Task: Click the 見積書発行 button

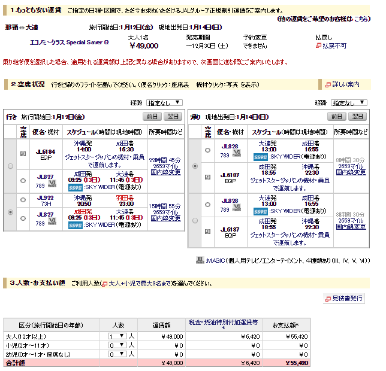Action: coord(344,299)
